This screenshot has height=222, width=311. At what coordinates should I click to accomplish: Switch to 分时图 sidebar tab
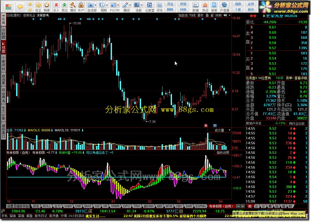[x=3, y=34]
